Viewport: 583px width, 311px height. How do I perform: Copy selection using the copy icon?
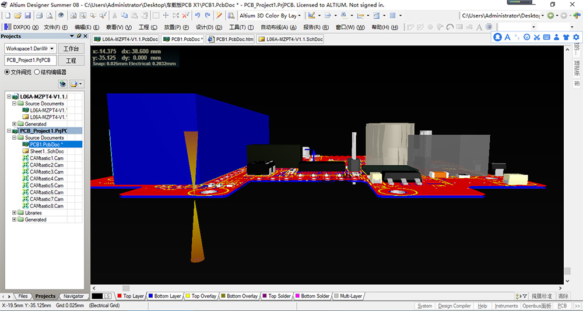coord(124,16)
